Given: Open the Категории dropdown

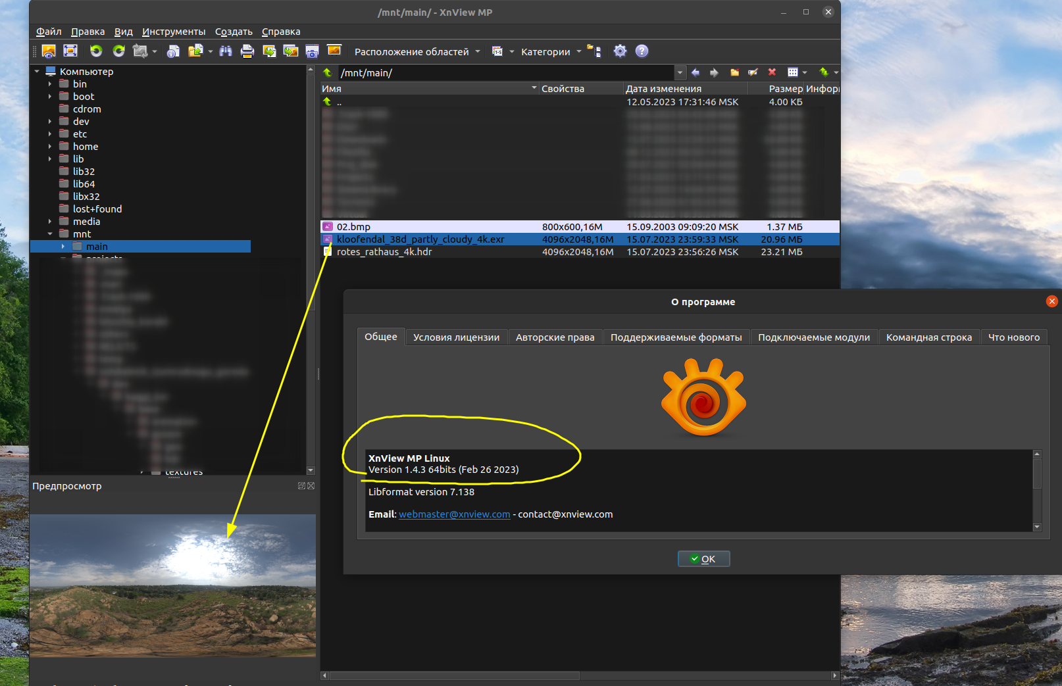Looking at the screenshot, I should (x=551, y=52).
